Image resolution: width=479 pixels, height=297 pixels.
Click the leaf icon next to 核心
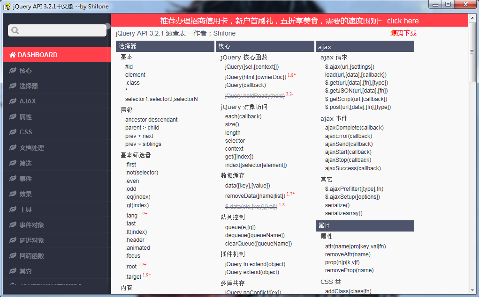tap(13, 71)
